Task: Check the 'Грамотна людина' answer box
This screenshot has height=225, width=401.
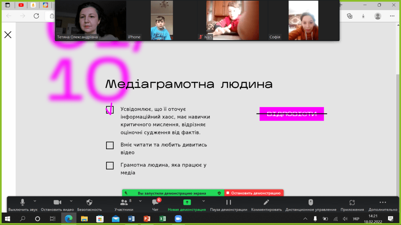Action: [110, 166]
